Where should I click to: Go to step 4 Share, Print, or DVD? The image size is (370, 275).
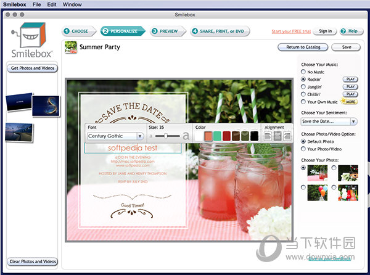[x=220, y=31]
